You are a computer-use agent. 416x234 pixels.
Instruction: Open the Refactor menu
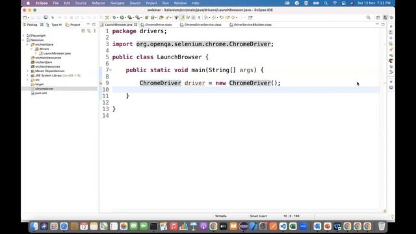(98, 3)
